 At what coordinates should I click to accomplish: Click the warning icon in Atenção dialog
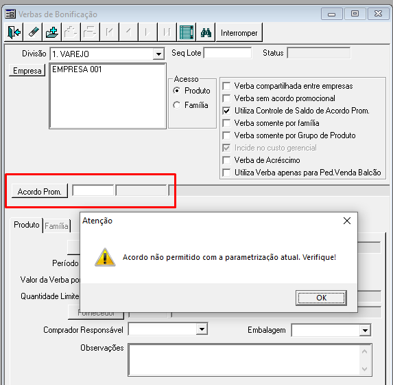105,257
